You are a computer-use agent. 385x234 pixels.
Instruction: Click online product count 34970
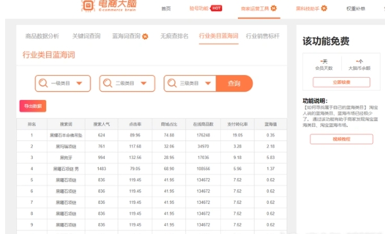203,146
